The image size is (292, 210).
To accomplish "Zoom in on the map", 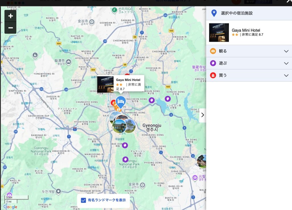I will [11, 16].
